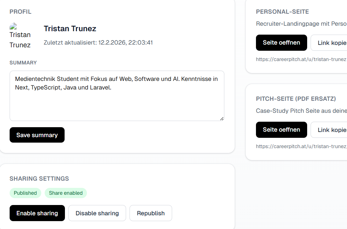Click the Personal-Seite careerpitch URL text
Screen dimensions: 347x229
(x=301, y=59)
